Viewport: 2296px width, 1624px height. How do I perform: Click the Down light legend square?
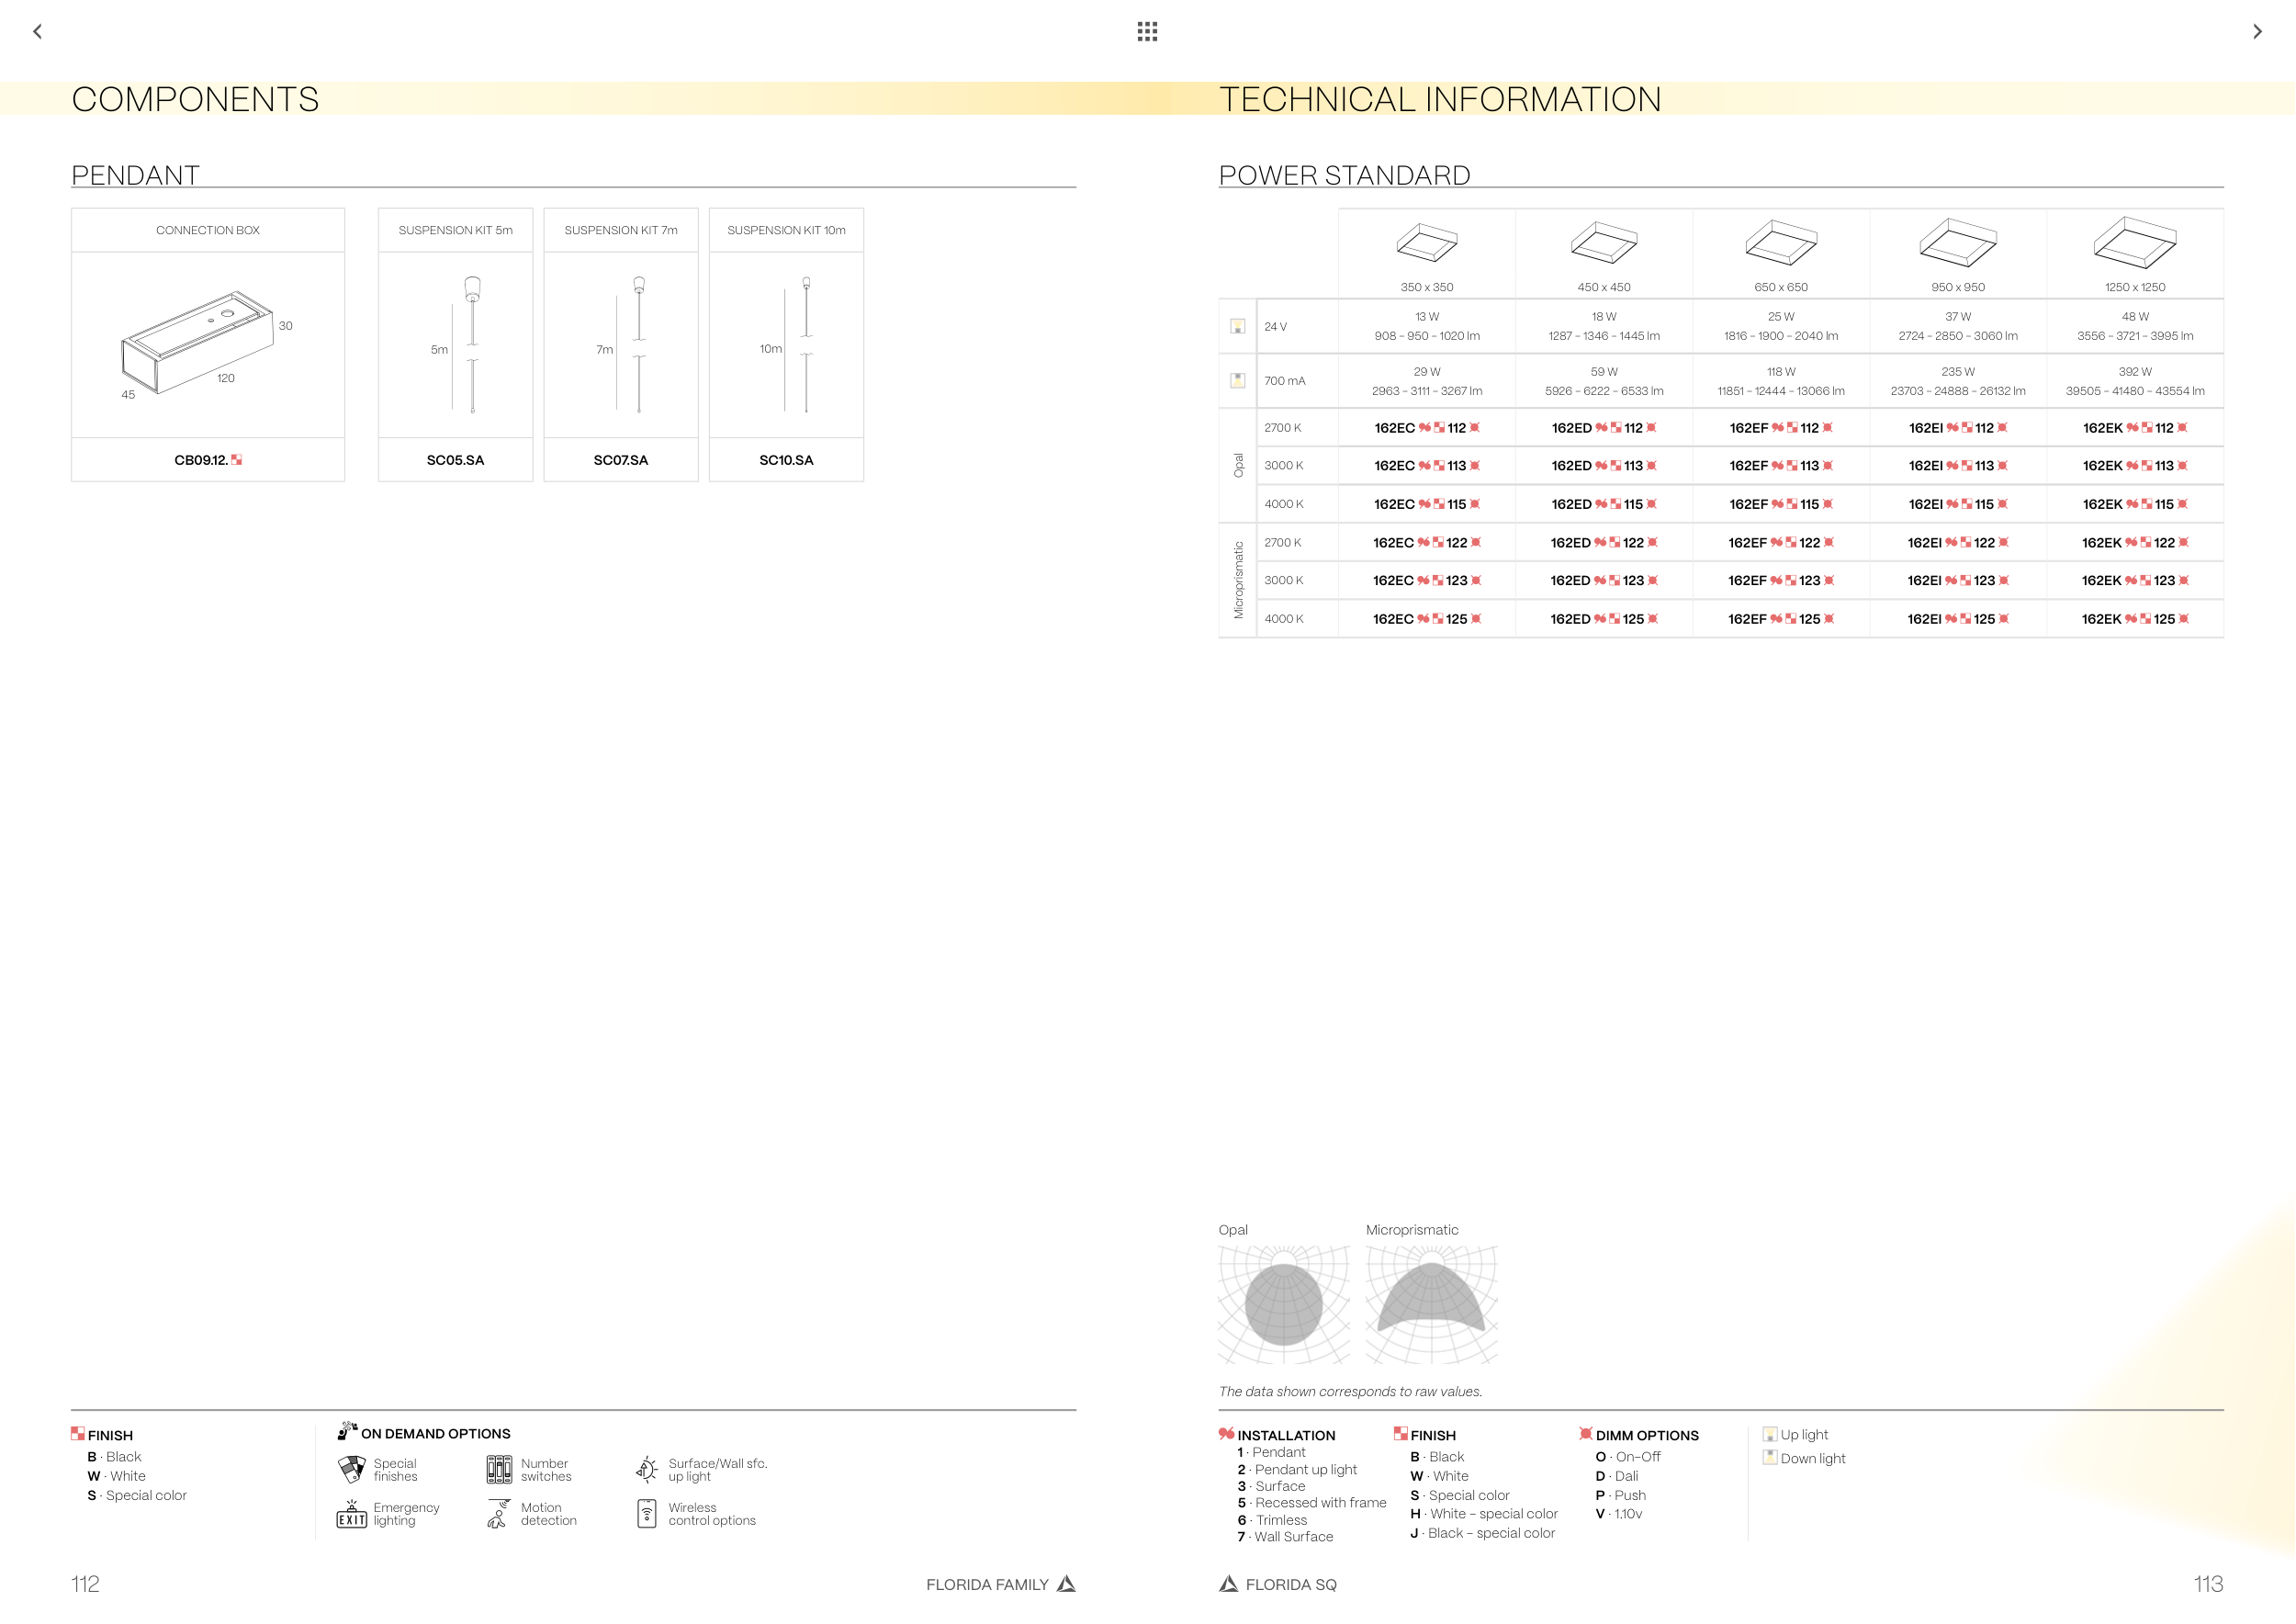coord(1770,1458)
